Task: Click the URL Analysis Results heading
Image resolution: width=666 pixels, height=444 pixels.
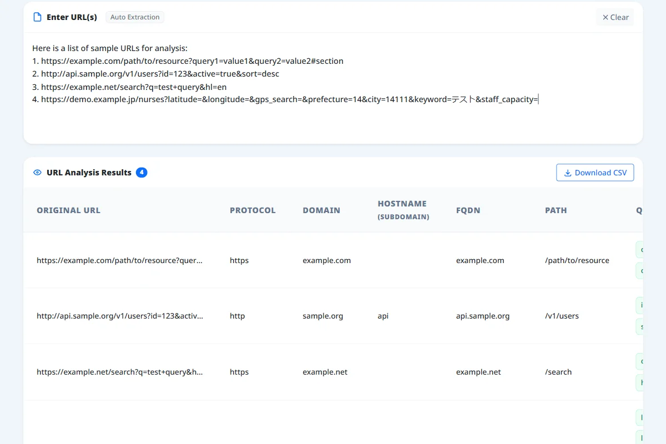Action: point(89,173)
